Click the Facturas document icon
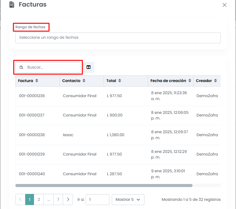 12,5
